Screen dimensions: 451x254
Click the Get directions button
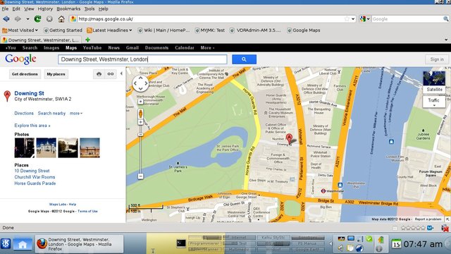coord(25,74)
